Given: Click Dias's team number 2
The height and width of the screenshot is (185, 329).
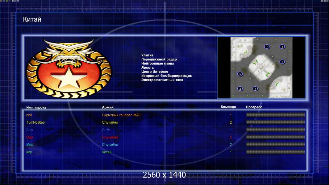Looking at the screenshot, I should (x=231, y=137).
